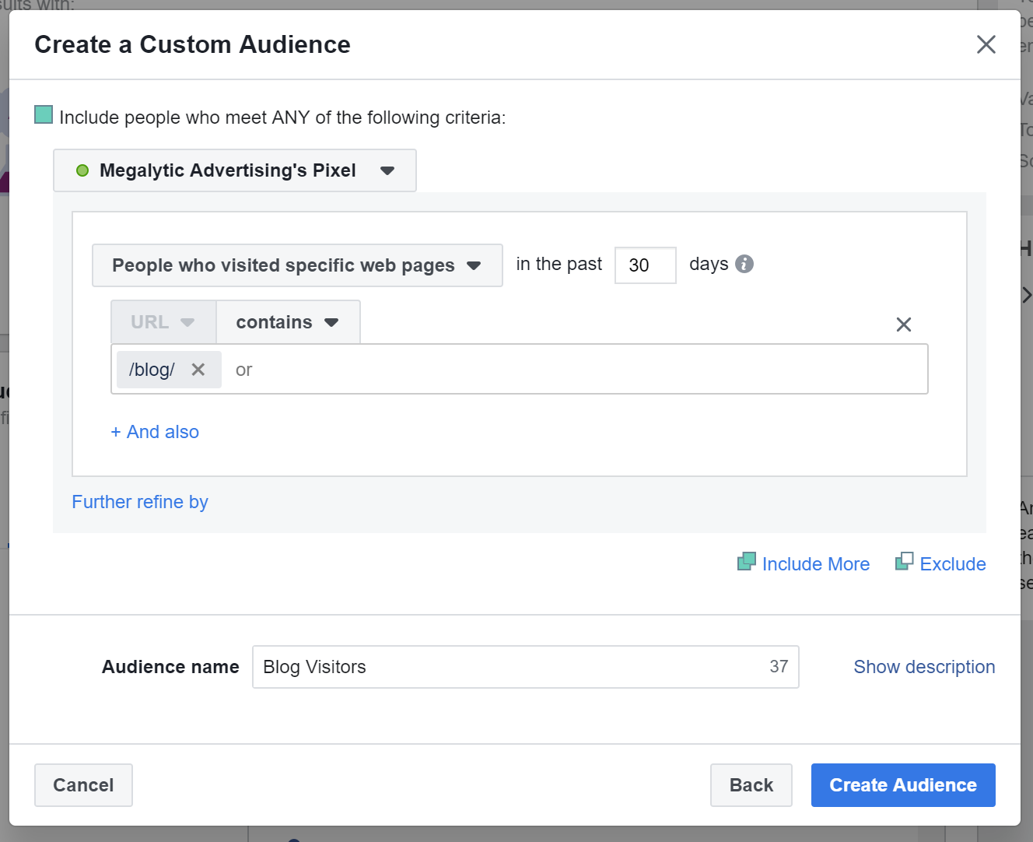Click the 'Further refine by' link
This screenshot has width=1033, height=842.
pos(140,502)
